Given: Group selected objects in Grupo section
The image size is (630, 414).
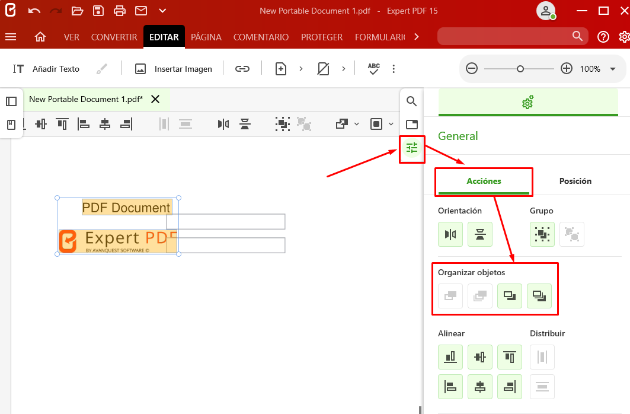Looking at the screenshot, I should (x=542, y=234).
